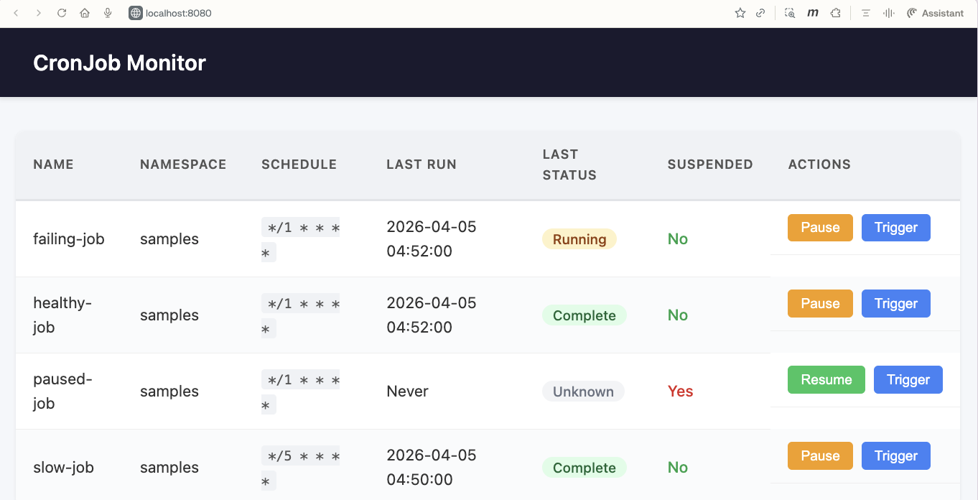Image resolution: width=978 pixels, height=500 pixels.
Task: Open the extensions puzzle-piece icon
Action: pos(836,13)
